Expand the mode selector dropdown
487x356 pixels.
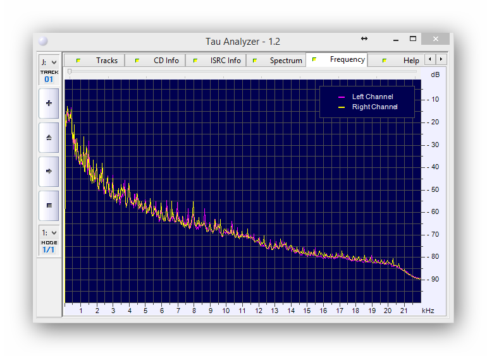[49, 232]
